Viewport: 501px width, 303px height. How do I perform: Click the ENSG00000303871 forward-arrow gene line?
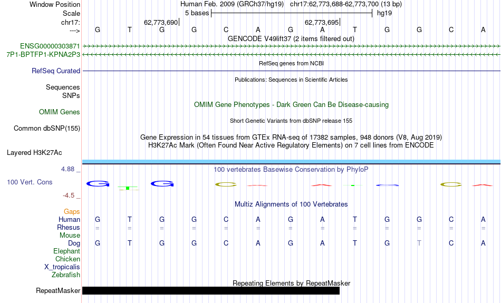tap(291, 46)
